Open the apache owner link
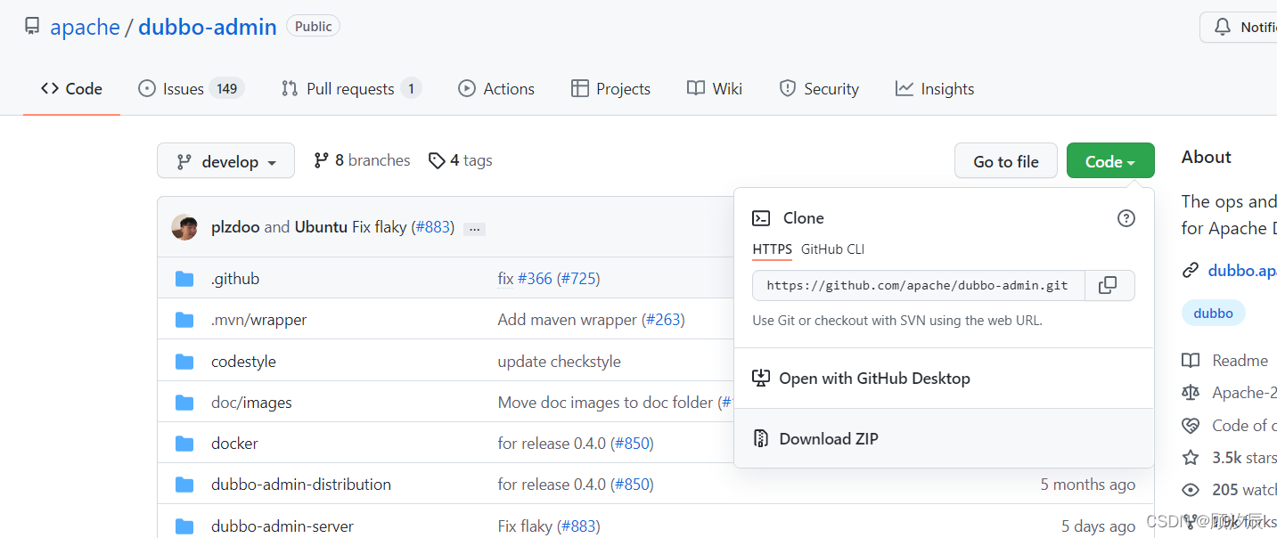This screenshot has width=1277, height=538. pos(85,27)
